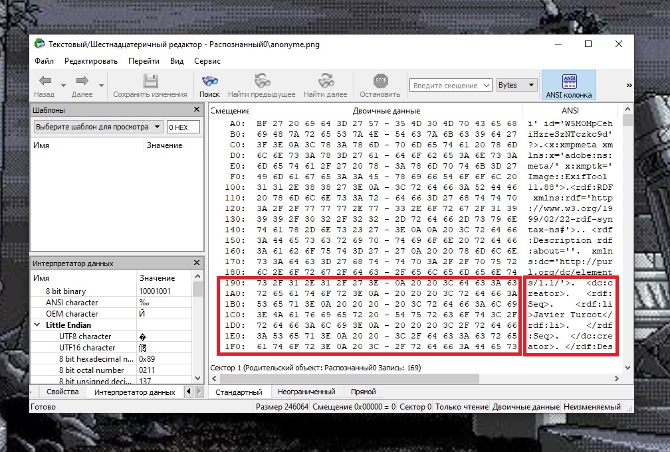
Task: Click the application icon in title bar
Action: click(40, 44)
